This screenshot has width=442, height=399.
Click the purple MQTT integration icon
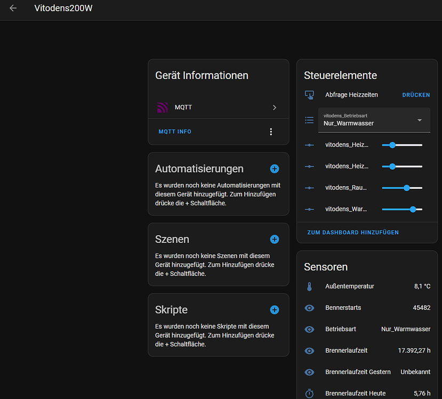click(163, 107)
